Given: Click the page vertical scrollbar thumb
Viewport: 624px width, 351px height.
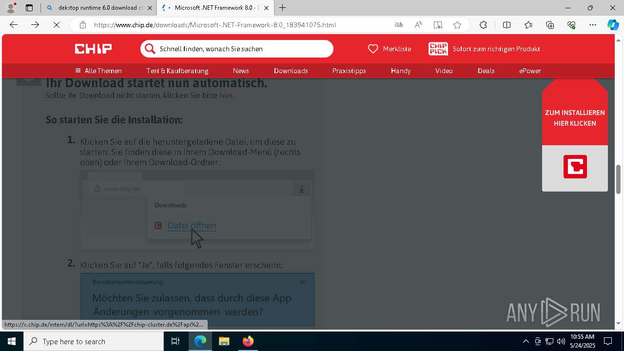Looking at the screenshot, I should pyautogui.click(x=618, y=179).
